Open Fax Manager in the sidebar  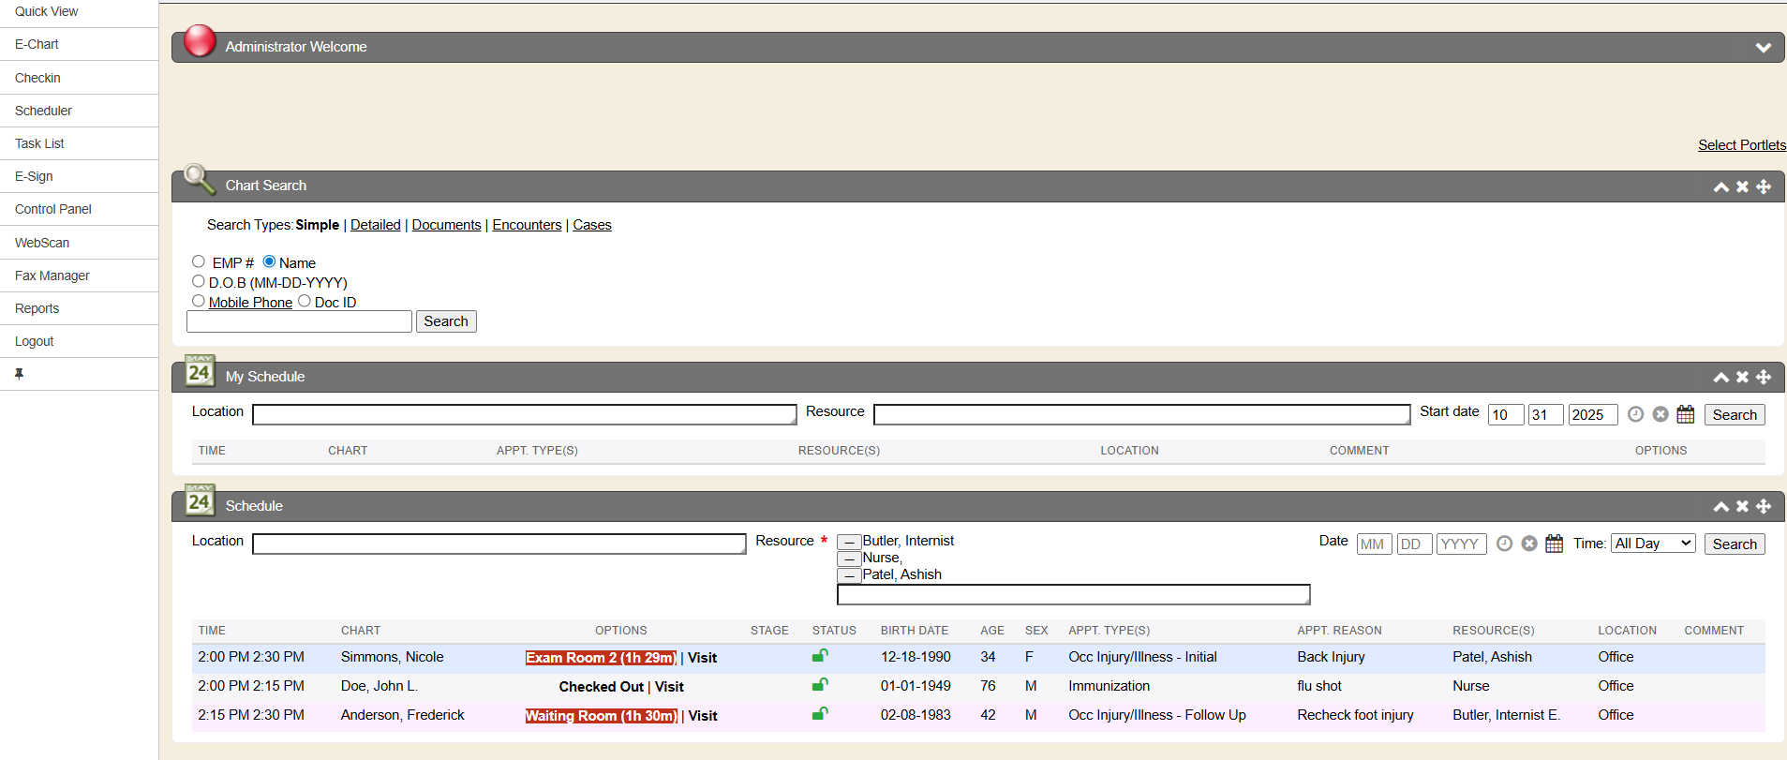point(52,276)
